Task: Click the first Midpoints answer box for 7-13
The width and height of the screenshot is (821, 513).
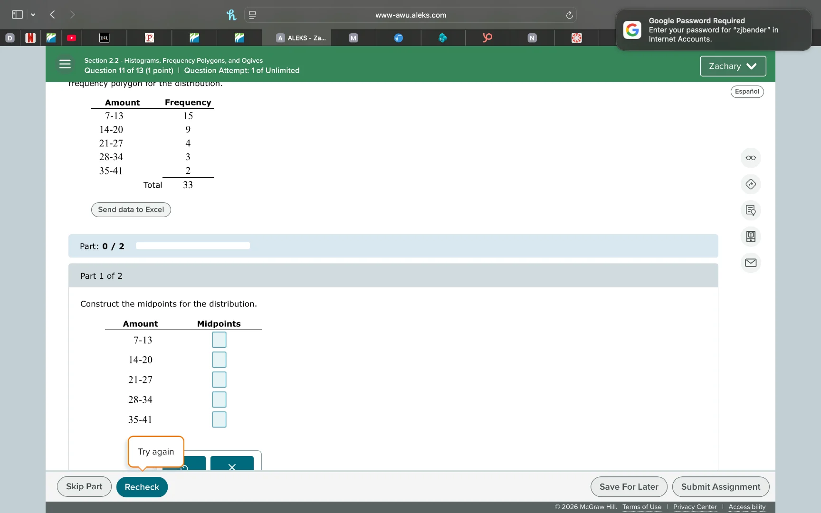Action: (x=219, y=340)
